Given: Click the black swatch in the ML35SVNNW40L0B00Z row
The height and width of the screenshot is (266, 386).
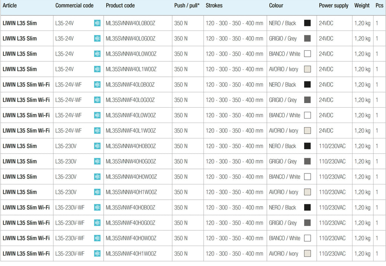Looking at the screenshot, I should 307,23.
